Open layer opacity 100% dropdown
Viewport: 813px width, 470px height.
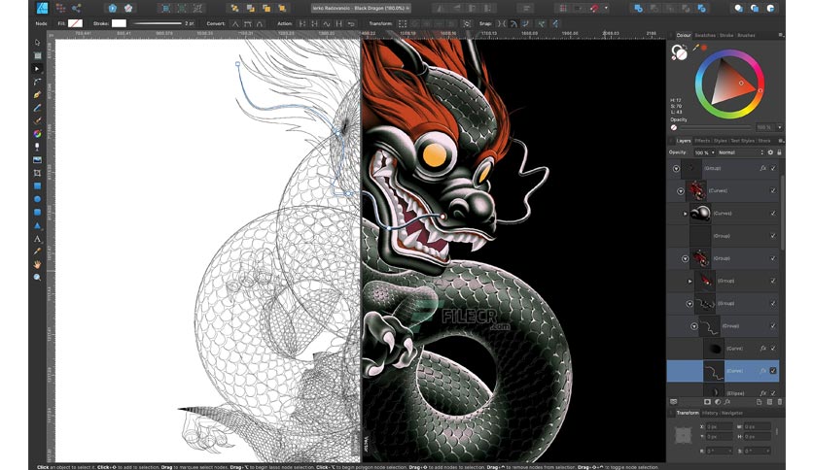[x=702, y=152]
